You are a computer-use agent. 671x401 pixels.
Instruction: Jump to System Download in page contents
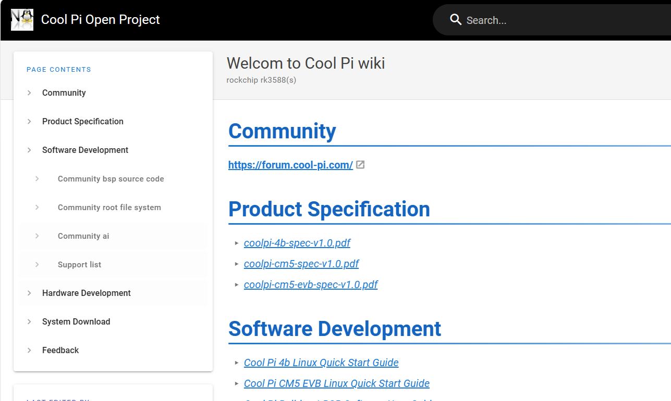coord(76,321)
